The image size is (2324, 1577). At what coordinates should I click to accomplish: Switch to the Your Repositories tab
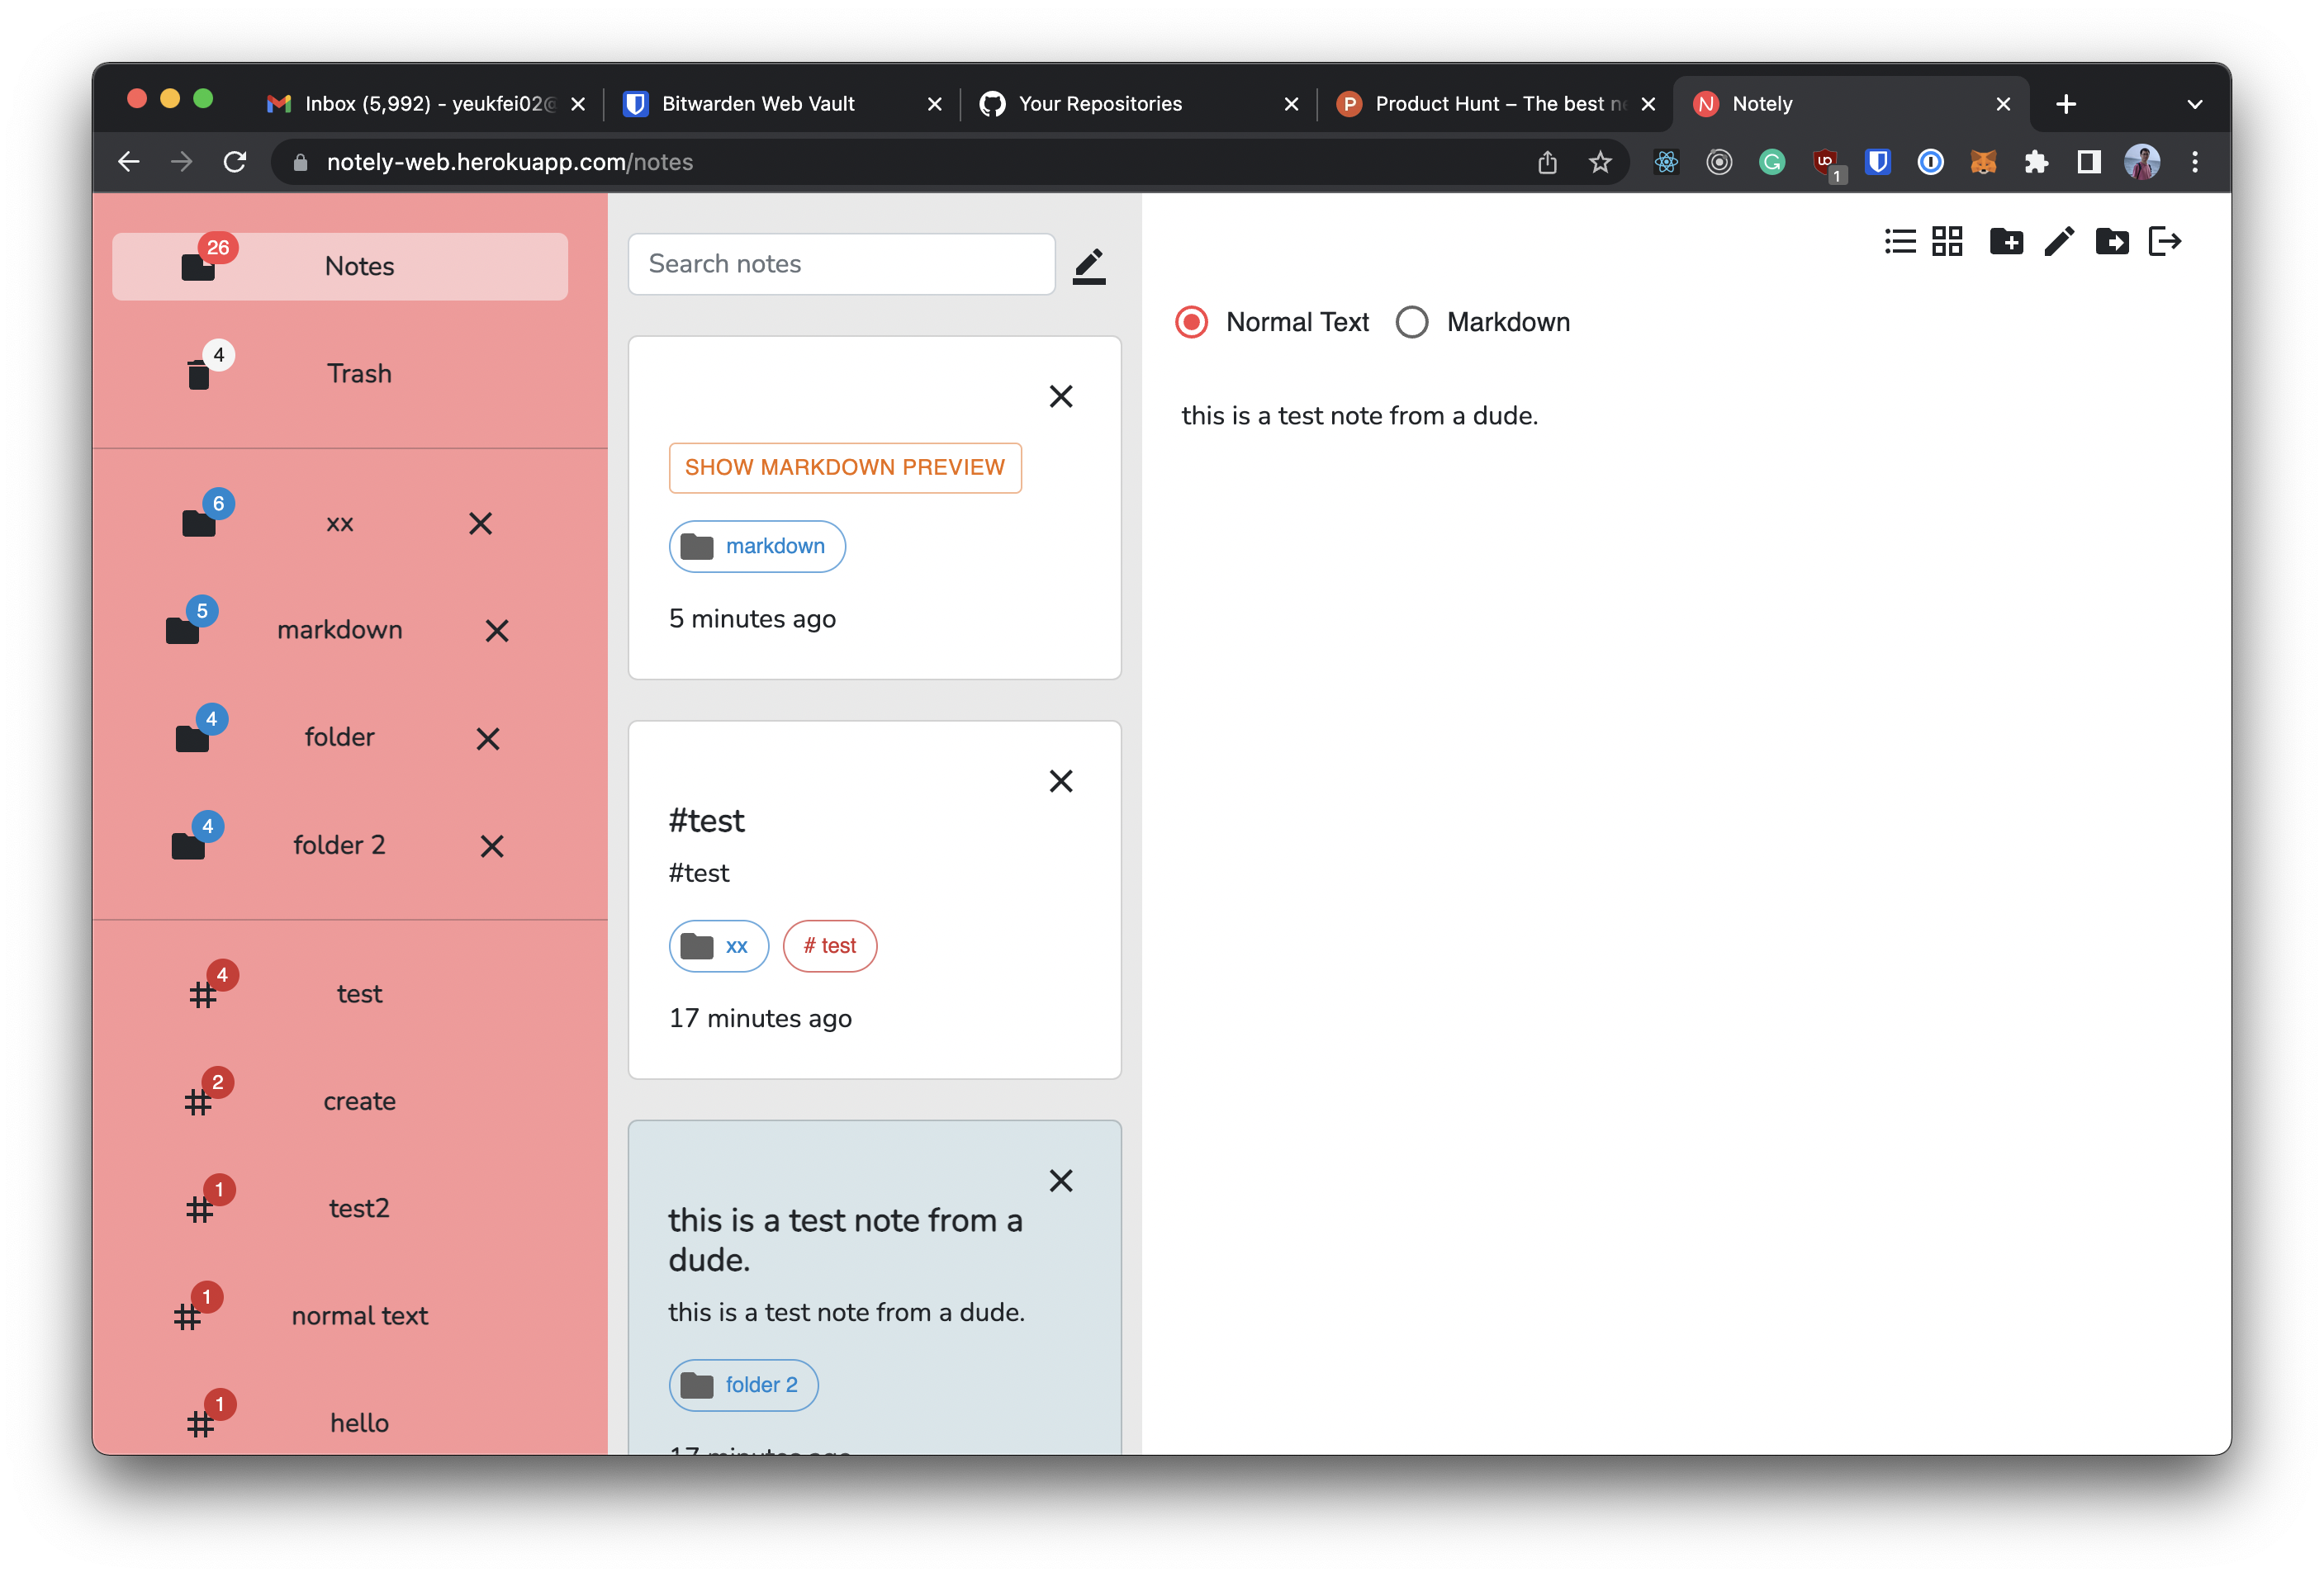(x=1137, y=104)
